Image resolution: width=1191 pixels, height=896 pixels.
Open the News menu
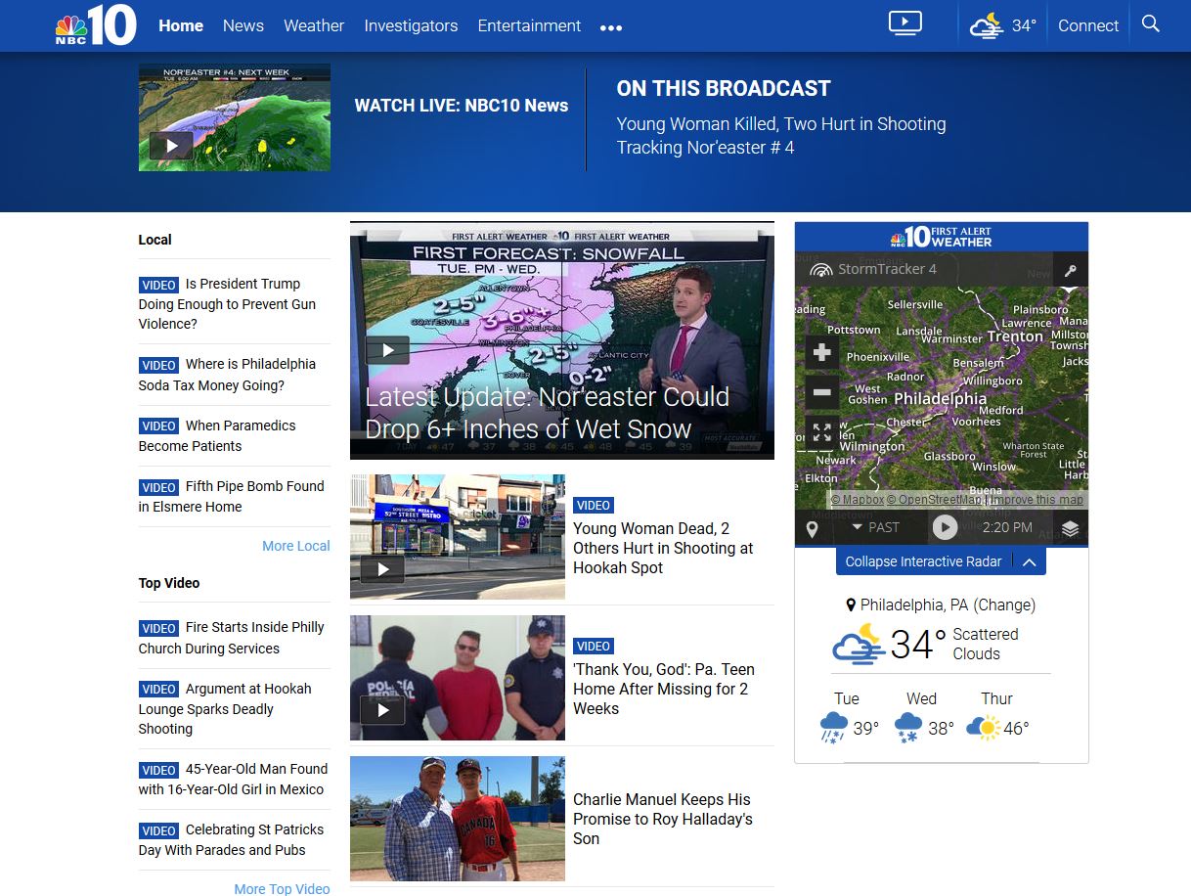(x=243, y=25)
